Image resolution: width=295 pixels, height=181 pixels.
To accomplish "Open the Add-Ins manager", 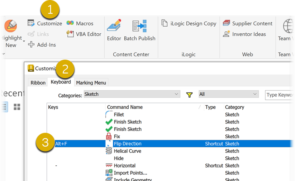I will 42,45.
